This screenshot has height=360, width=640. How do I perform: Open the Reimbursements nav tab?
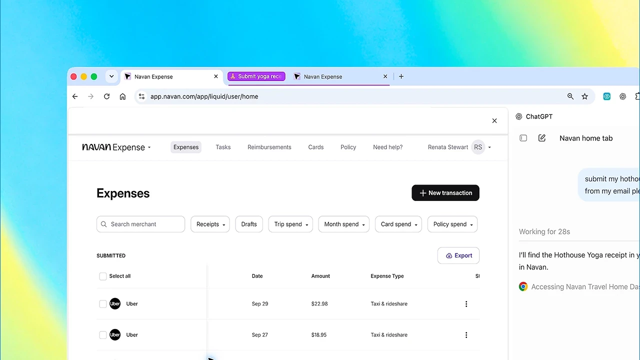point(269,147)
